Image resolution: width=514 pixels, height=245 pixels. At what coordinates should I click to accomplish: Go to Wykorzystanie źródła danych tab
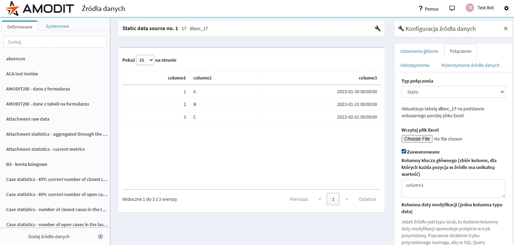(470, 65)
